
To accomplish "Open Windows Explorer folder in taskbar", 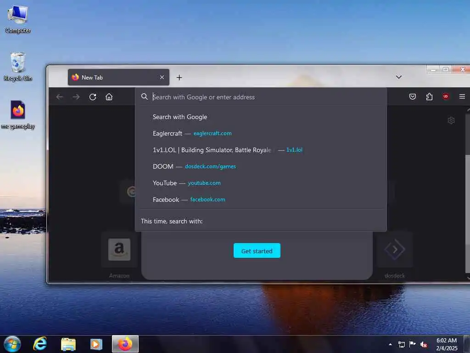I will pyautogui.click(x=68, y=344).
